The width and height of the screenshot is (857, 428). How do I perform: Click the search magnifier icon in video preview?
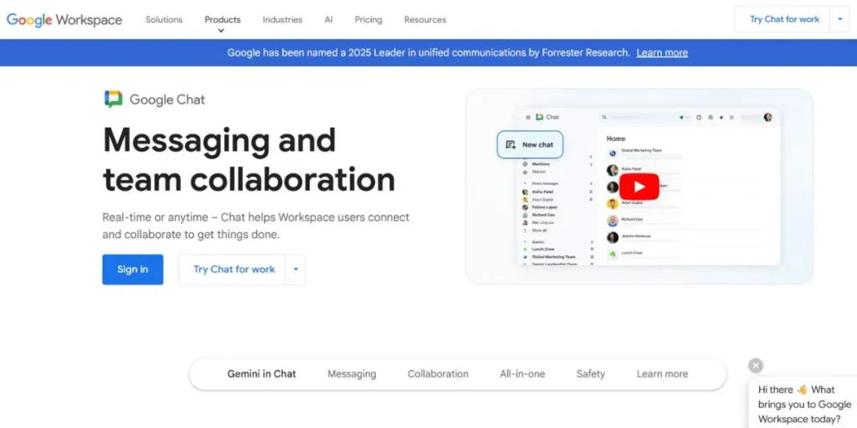604,117
